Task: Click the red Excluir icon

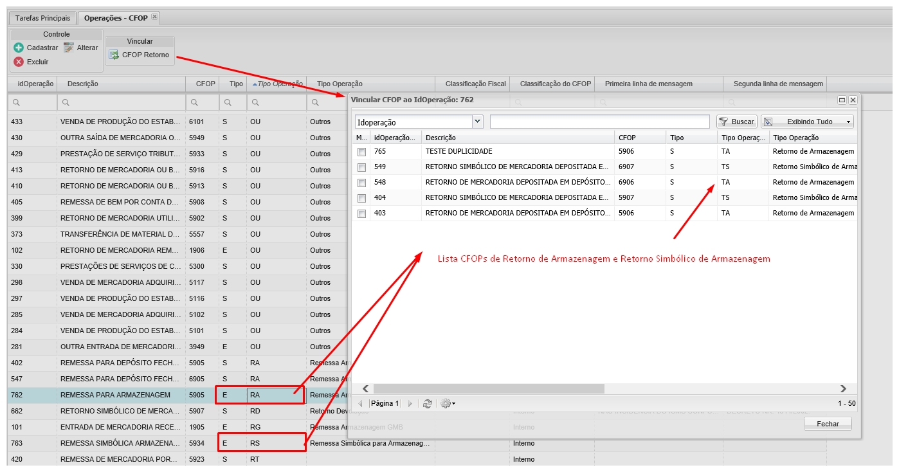Action: (x=19, y=62)
